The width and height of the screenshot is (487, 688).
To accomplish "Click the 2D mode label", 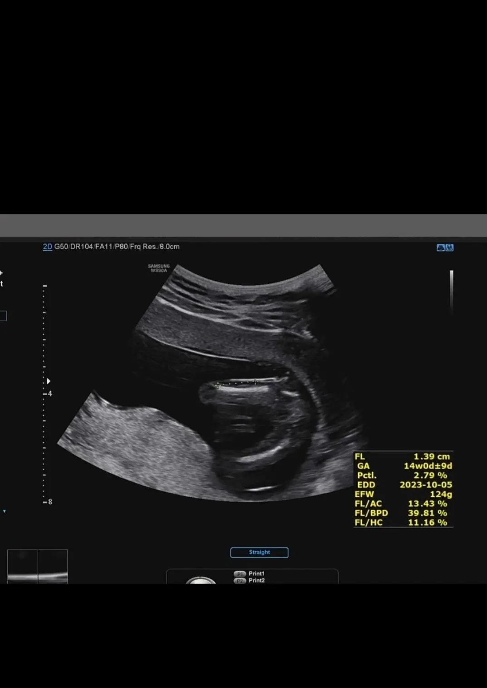I will (48, 247).
